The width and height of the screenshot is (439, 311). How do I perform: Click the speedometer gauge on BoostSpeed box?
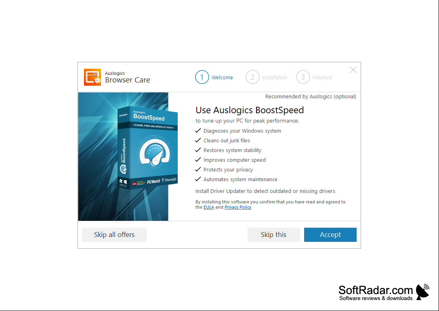pyautogui.click(x=155, y=152)
